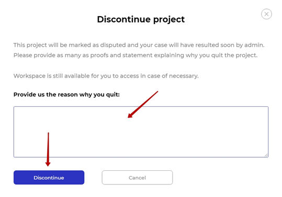Click the word 'Workspace' in the notice
This screenshot has width=282, height=197.
pyautogui.click(x=29, y=76)
